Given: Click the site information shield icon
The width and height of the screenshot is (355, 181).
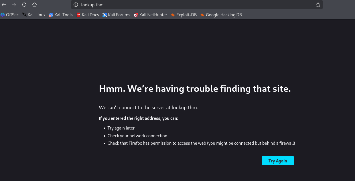Looking at the screenshot, I should pos(76,5).
